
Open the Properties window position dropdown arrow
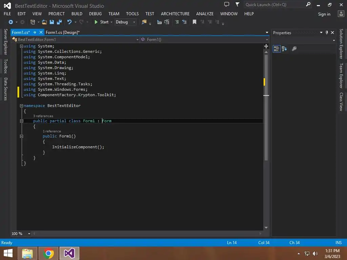pos(321,32)
